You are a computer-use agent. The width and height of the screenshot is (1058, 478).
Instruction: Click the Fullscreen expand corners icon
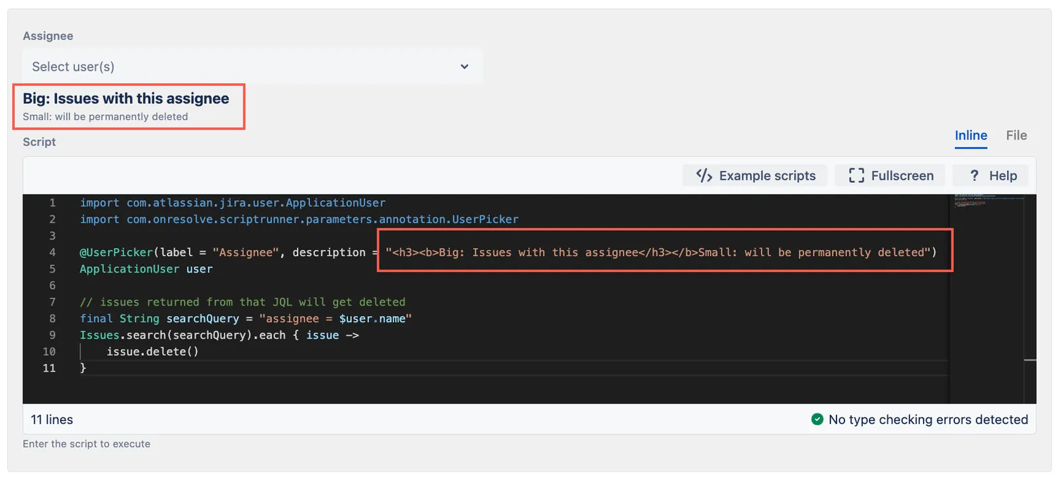click(x=856, y=176)
